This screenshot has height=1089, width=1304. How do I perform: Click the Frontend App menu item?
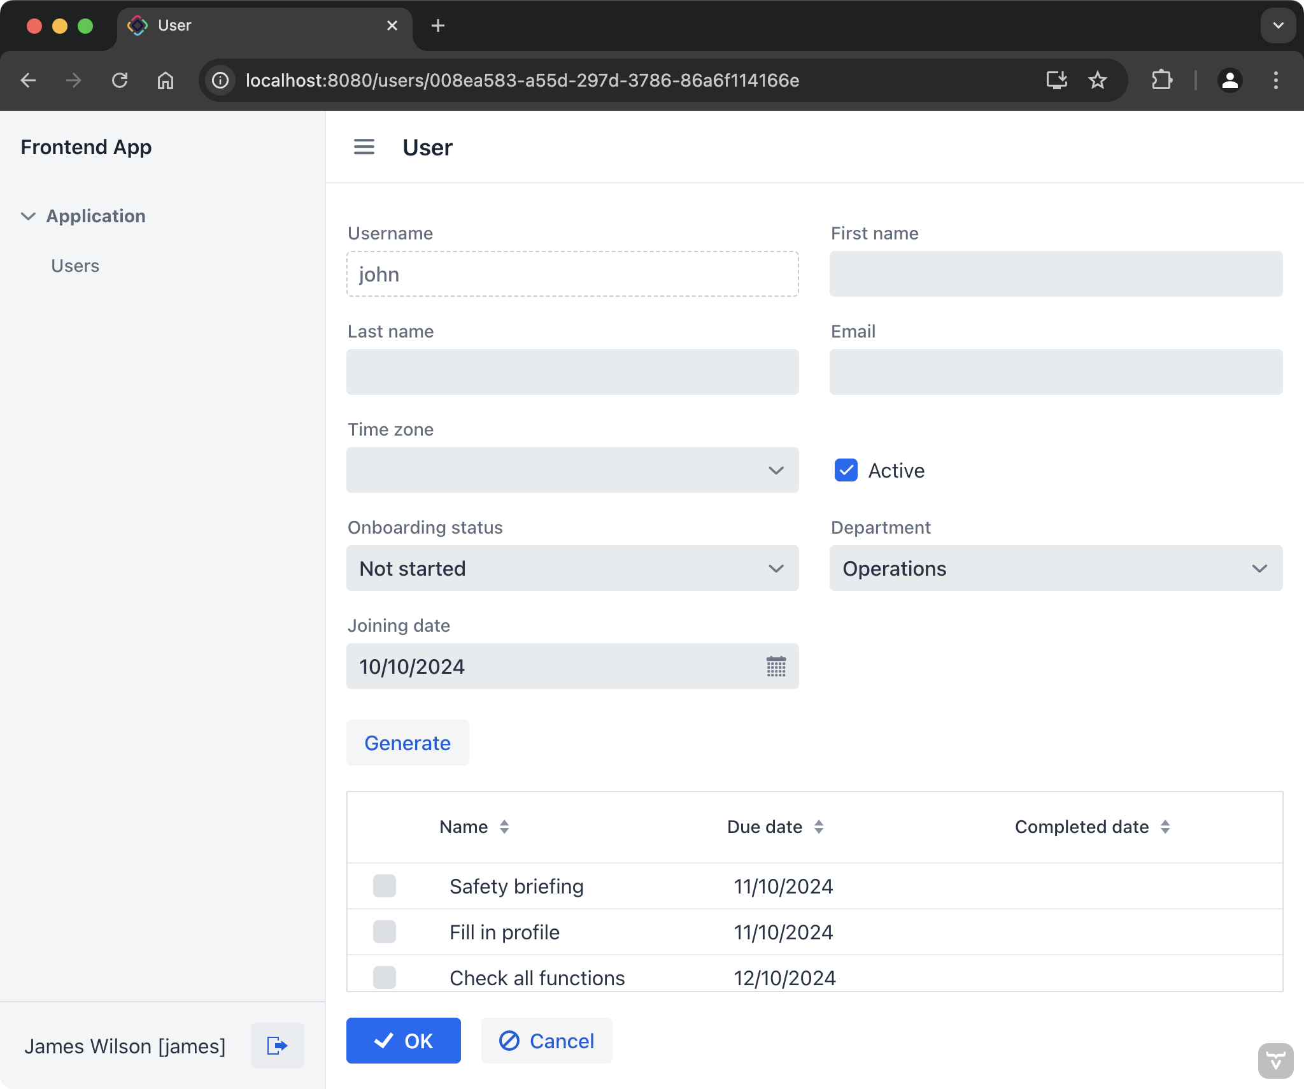[x=87, y=146]
